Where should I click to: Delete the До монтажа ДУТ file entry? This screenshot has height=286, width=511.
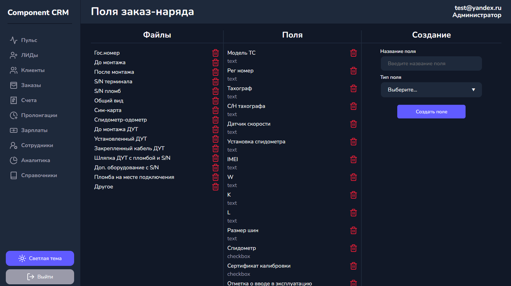click(x=216, y=129)
